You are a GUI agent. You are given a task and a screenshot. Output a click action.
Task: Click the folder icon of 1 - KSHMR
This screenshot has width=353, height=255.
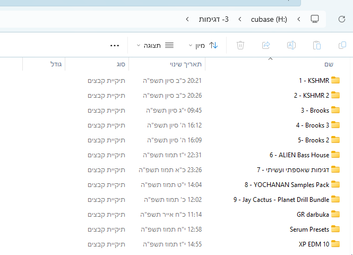pyautogui.click(x=335, y=80)
